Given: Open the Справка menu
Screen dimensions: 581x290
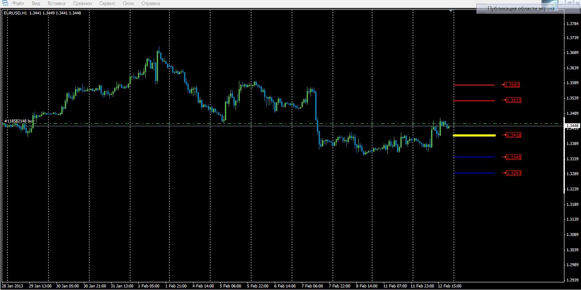Looking at the screenshot, I should (x=151, y=3).
